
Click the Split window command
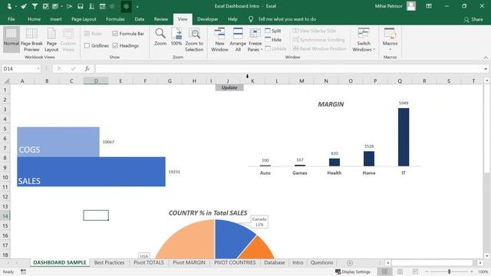coord(273,31)
